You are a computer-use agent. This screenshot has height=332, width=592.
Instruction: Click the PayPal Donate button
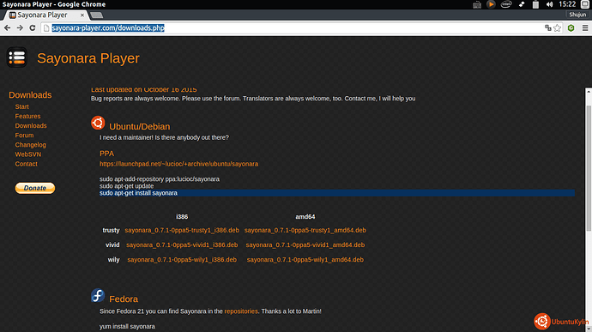(x=35, y=188)
